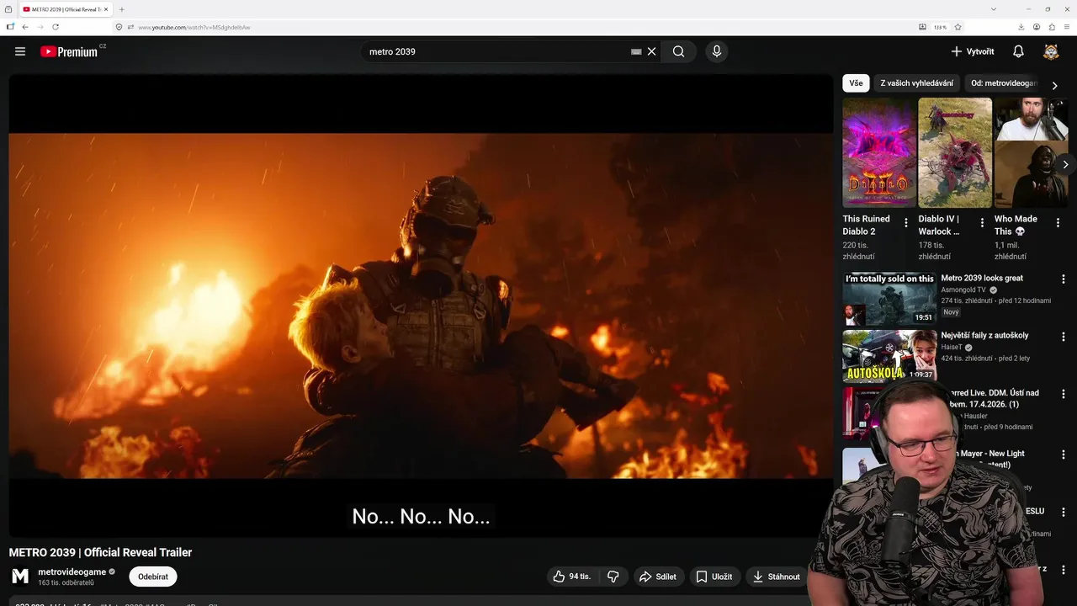The width and height of the screenshot is (1077, 606).
Task: Open HaiseT channel name
Action: click(x=952, y=347)
